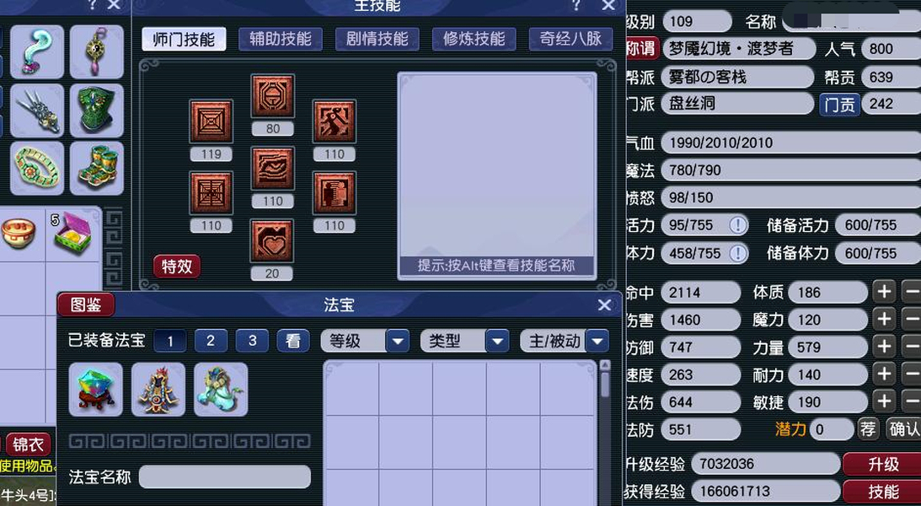Select the green boots equipment icon
This screenshot has width=921, height=506.
(97, 168)
